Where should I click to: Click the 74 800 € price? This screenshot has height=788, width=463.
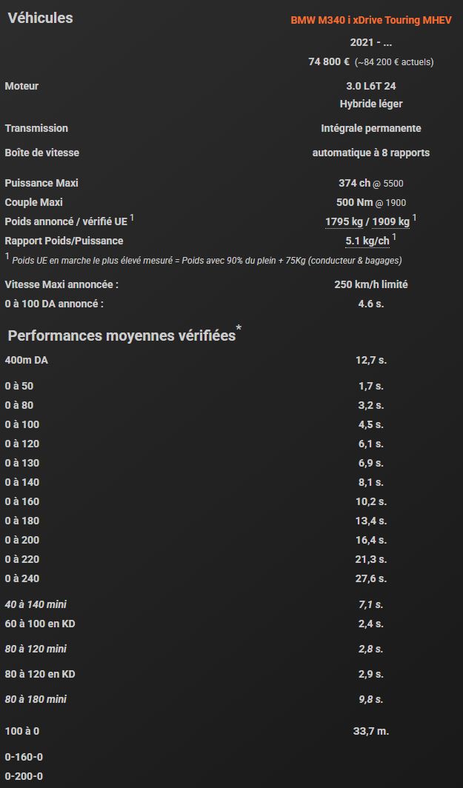[329, 61]
